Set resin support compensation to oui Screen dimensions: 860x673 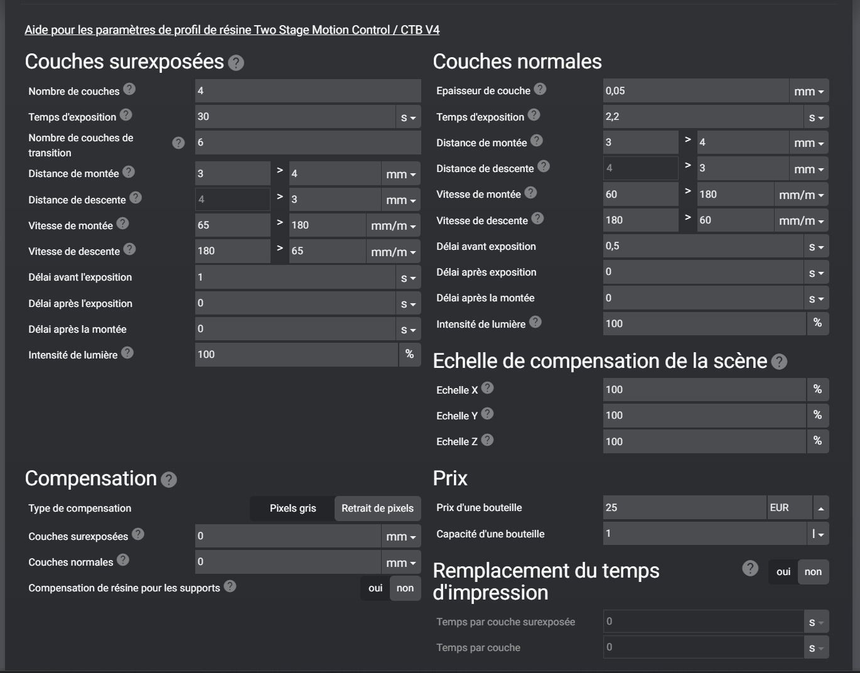pyautogui.click(x=375, y=588)
